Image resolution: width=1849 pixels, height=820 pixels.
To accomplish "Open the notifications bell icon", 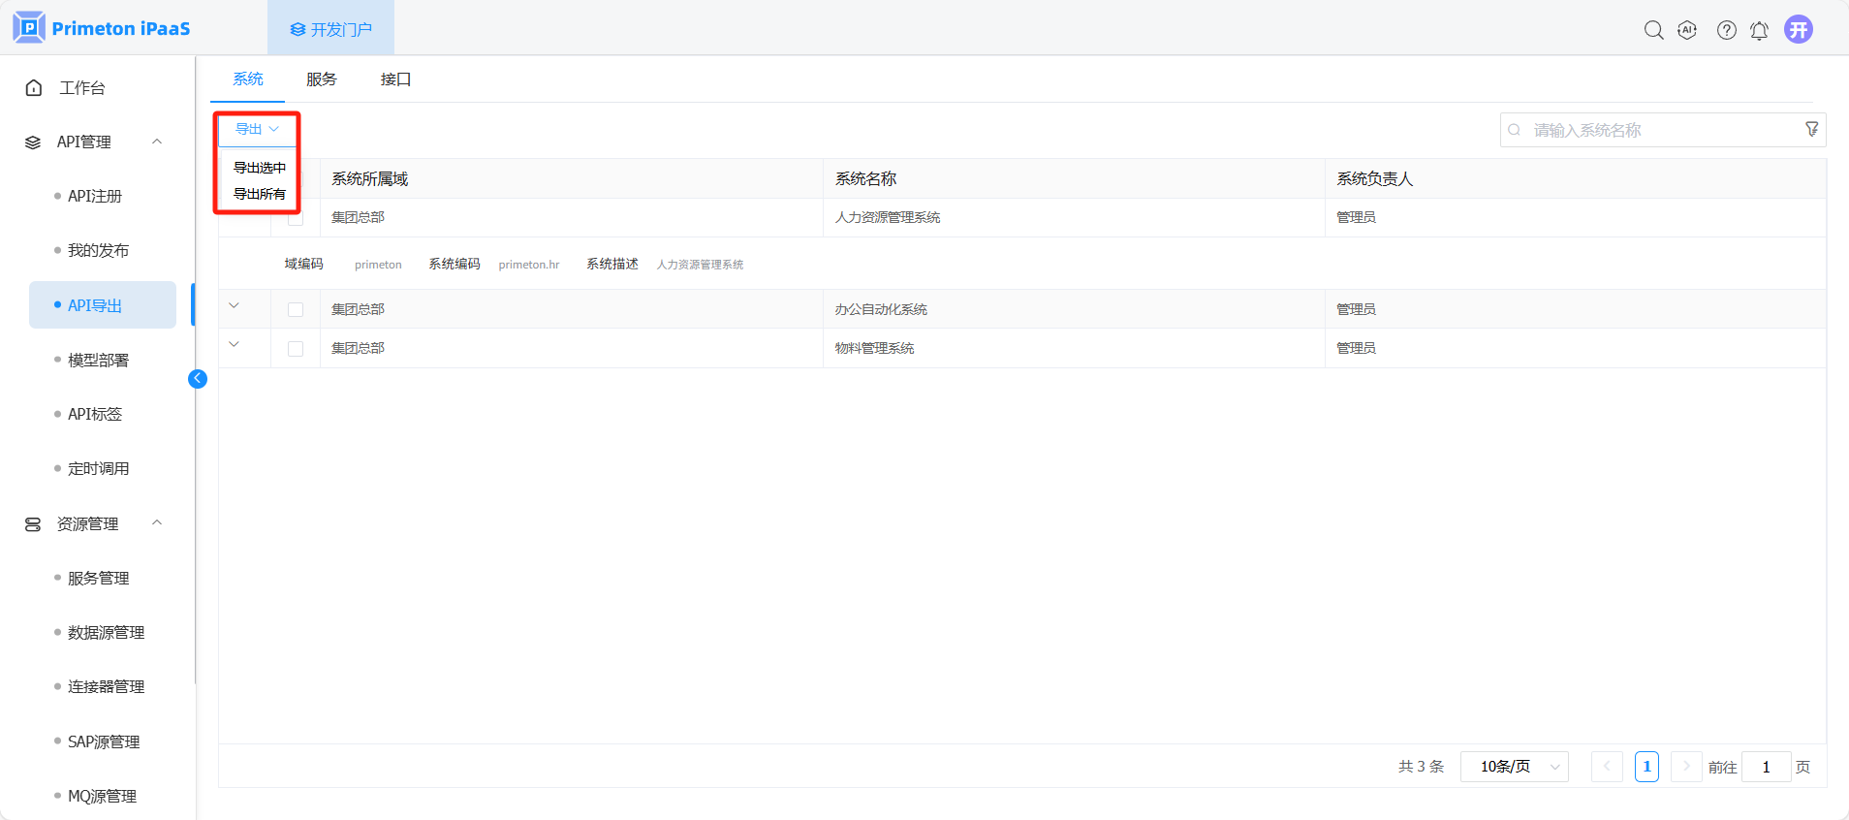I will (x=1759, y=30).
